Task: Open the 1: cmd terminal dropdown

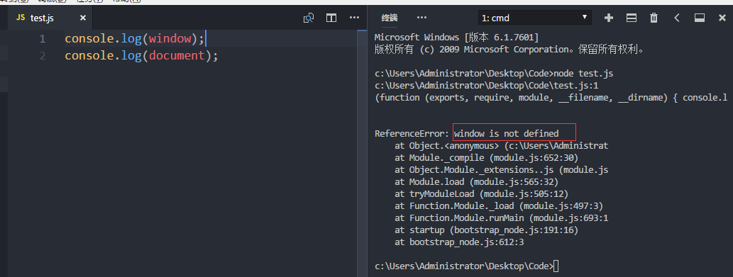Action: 535,18
